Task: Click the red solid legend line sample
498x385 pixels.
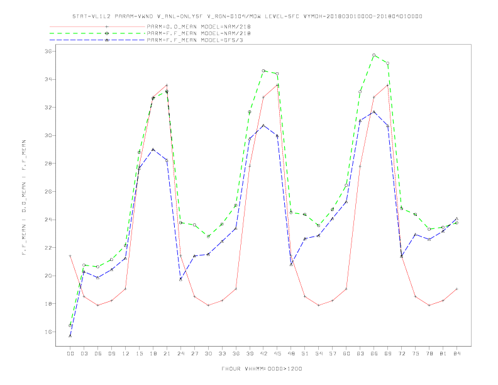Action: (x=97, y=26)
